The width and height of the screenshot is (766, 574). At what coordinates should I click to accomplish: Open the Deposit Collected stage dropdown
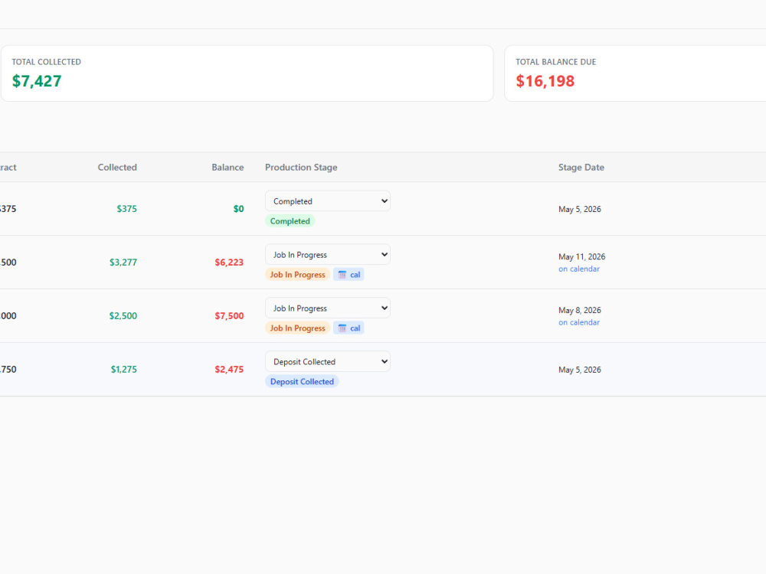pyautogui.click(x=327, y=362)
